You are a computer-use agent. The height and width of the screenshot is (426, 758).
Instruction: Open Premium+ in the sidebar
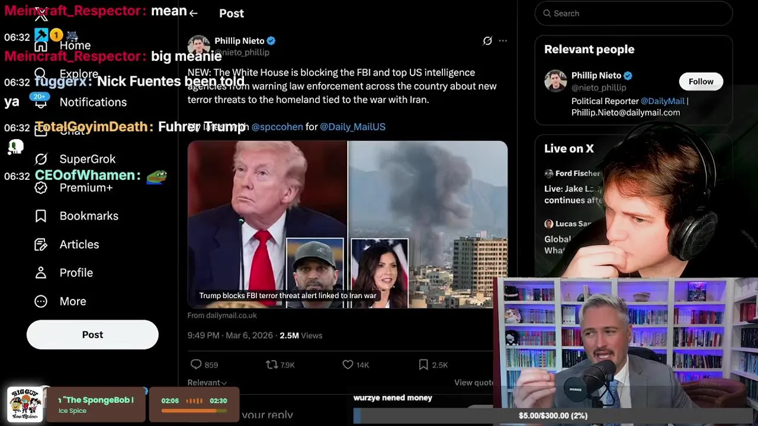click(x=86, y=188)
